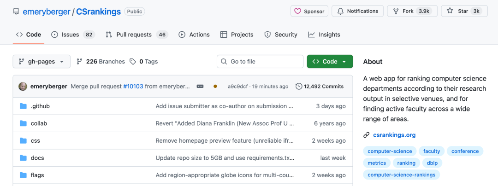This screenshot has height=186, width=498.
Task: Click the 0 Tags icon
Action: (133, 62)
